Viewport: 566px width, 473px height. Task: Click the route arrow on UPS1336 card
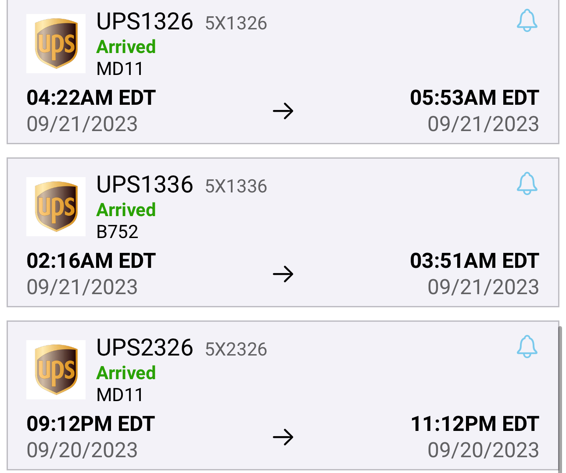[283, 274]
